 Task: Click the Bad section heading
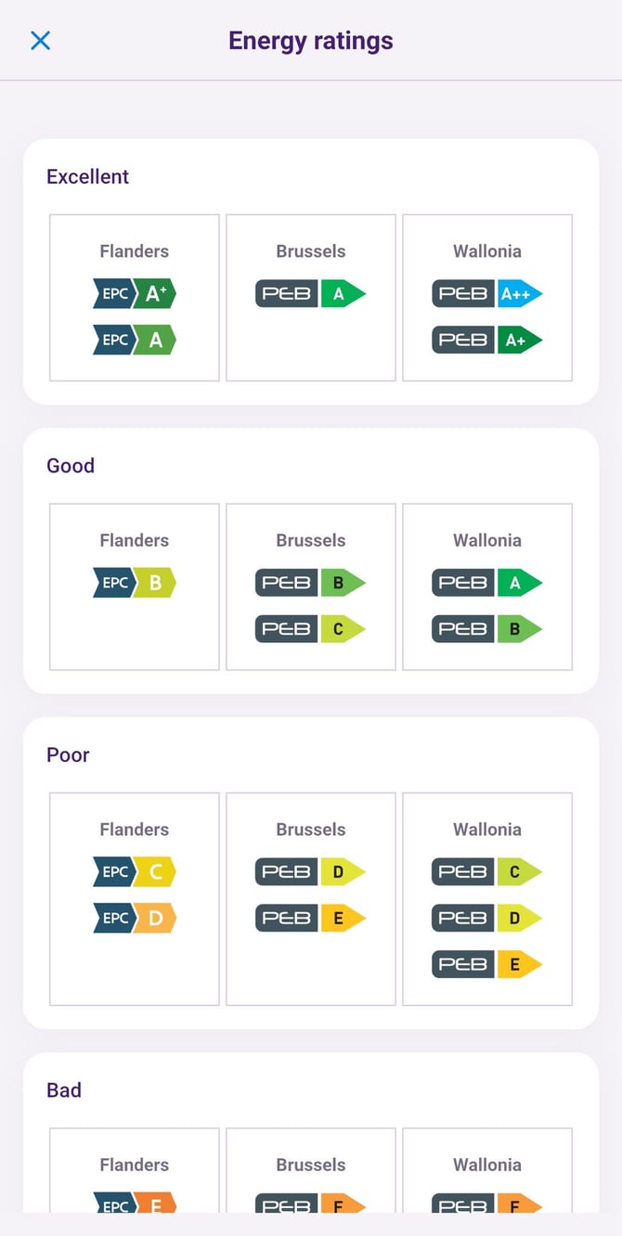[x=64, y=1090]
